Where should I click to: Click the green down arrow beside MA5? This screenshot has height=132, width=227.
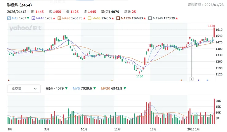tap(28, 18)
